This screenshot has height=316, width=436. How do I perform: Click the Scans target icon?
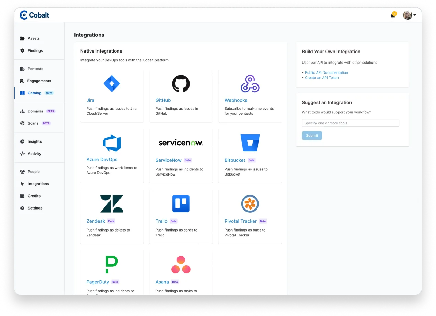22,123
